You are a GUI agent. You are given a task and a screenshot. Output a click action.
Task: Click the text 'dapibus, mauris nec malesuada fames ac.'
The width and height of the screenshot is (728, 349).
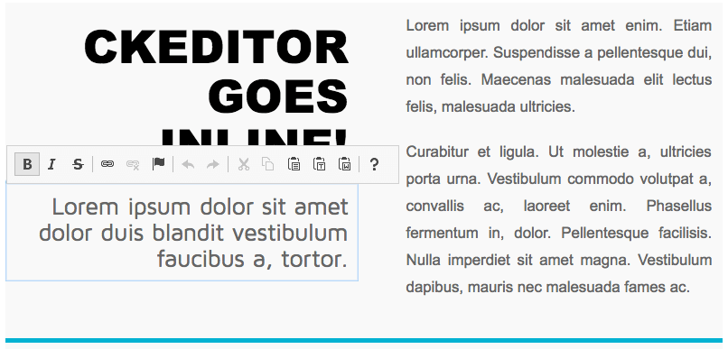pyautogui.click(x=548, y=287)
